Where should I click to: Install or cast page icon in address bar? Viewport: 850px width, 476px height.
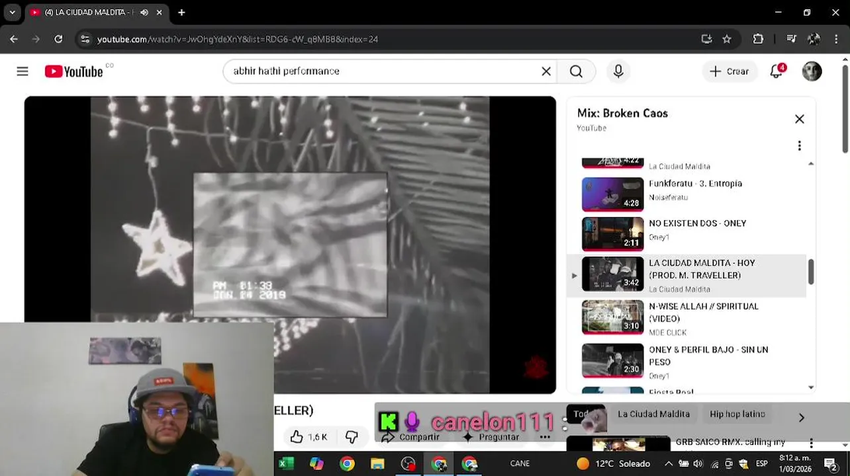coord(706,39)
